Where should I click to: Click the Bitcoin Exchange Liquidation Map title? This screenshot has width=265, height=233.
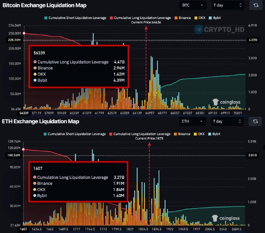44,5
